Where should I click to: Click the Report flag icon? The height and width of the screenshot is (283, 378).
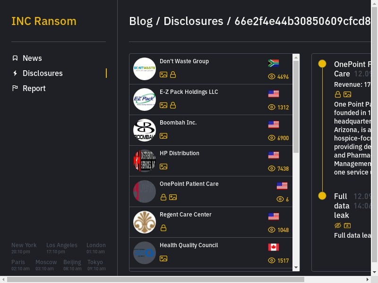(x=15, y=88)
